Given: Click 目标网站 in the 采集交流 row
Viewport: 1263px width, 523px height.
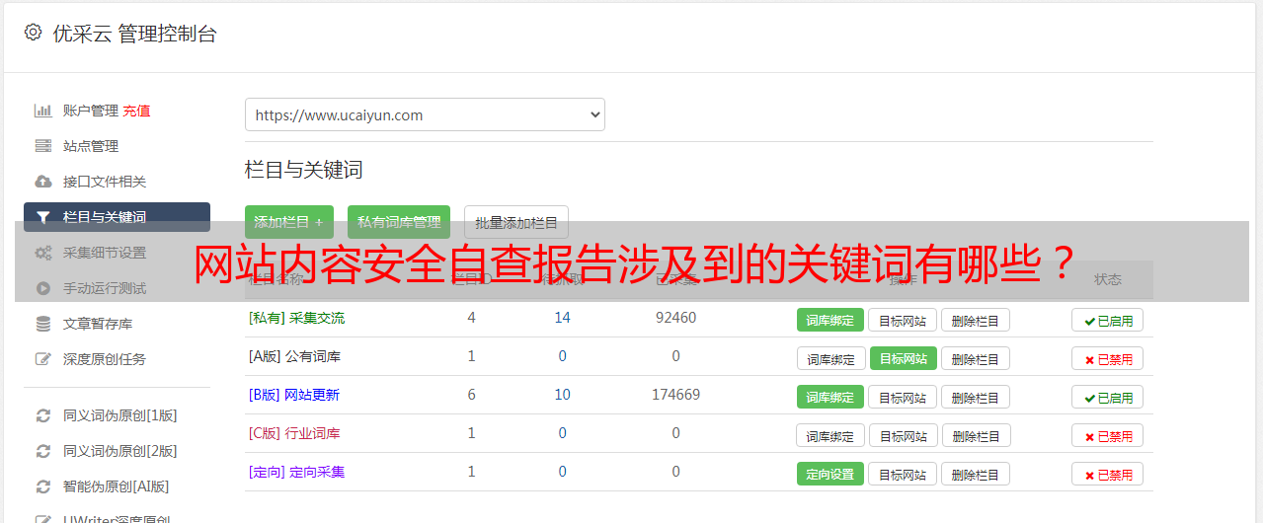Looking at the screenshot, I should point(903,320).
